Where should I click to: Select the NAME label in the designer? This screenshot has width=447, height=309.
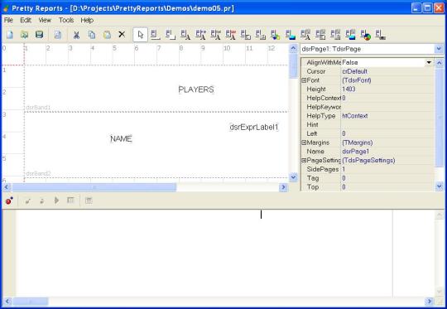tap(121, 138)
